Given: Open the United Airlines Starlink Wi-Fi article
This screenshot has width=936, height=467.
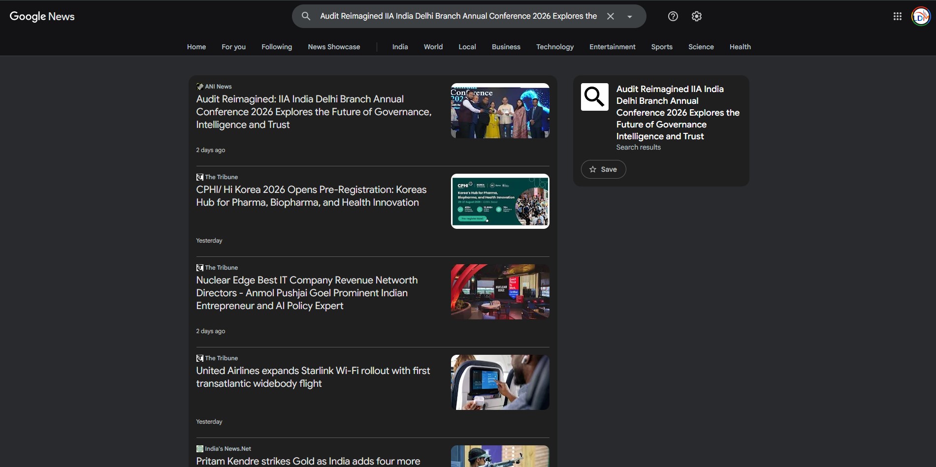Looking at the screenshot, I should 313,377.
